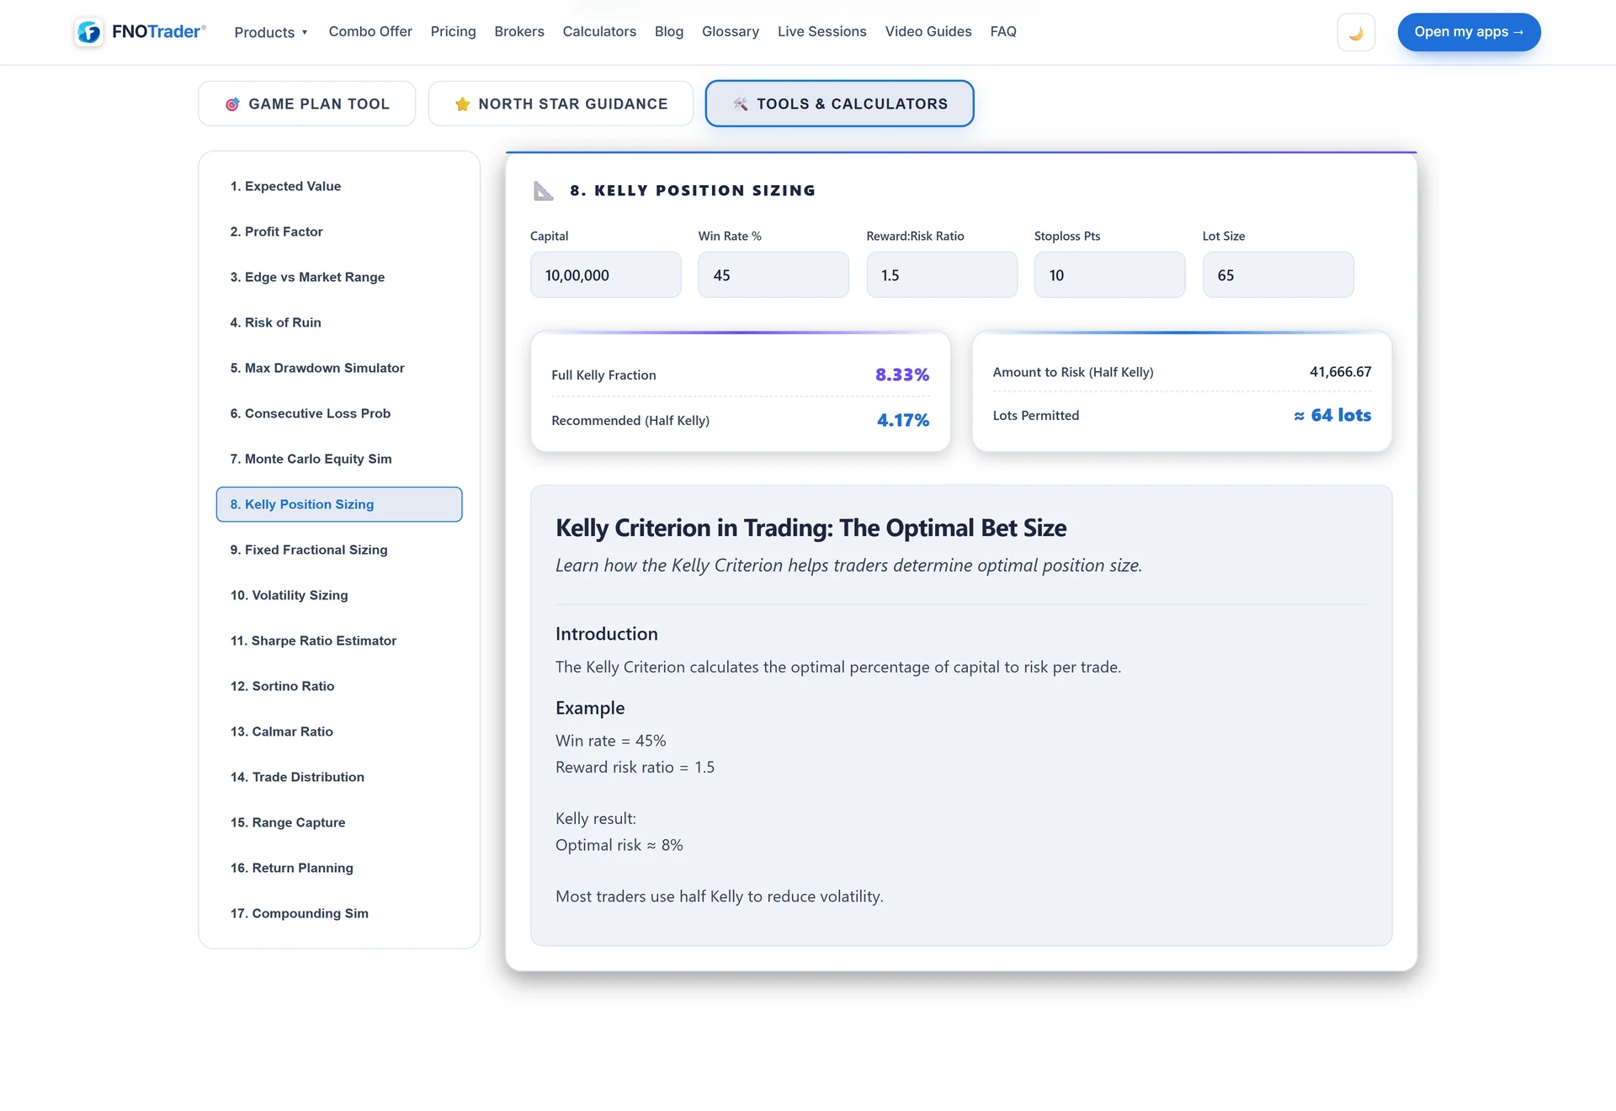Image resolution: width=1616 pixels, height=1111 pixels.
Task: Open Fixed Fractional Sizing
Action: 339,550
